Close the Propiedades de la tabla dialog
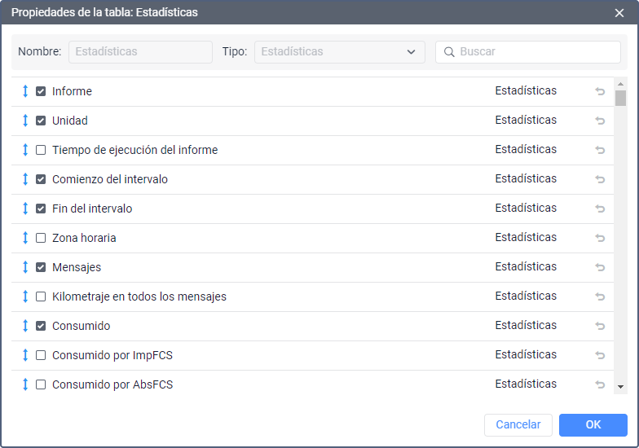Screen dimensions: 639x448 pyautogui.click(x=619, y=13)
